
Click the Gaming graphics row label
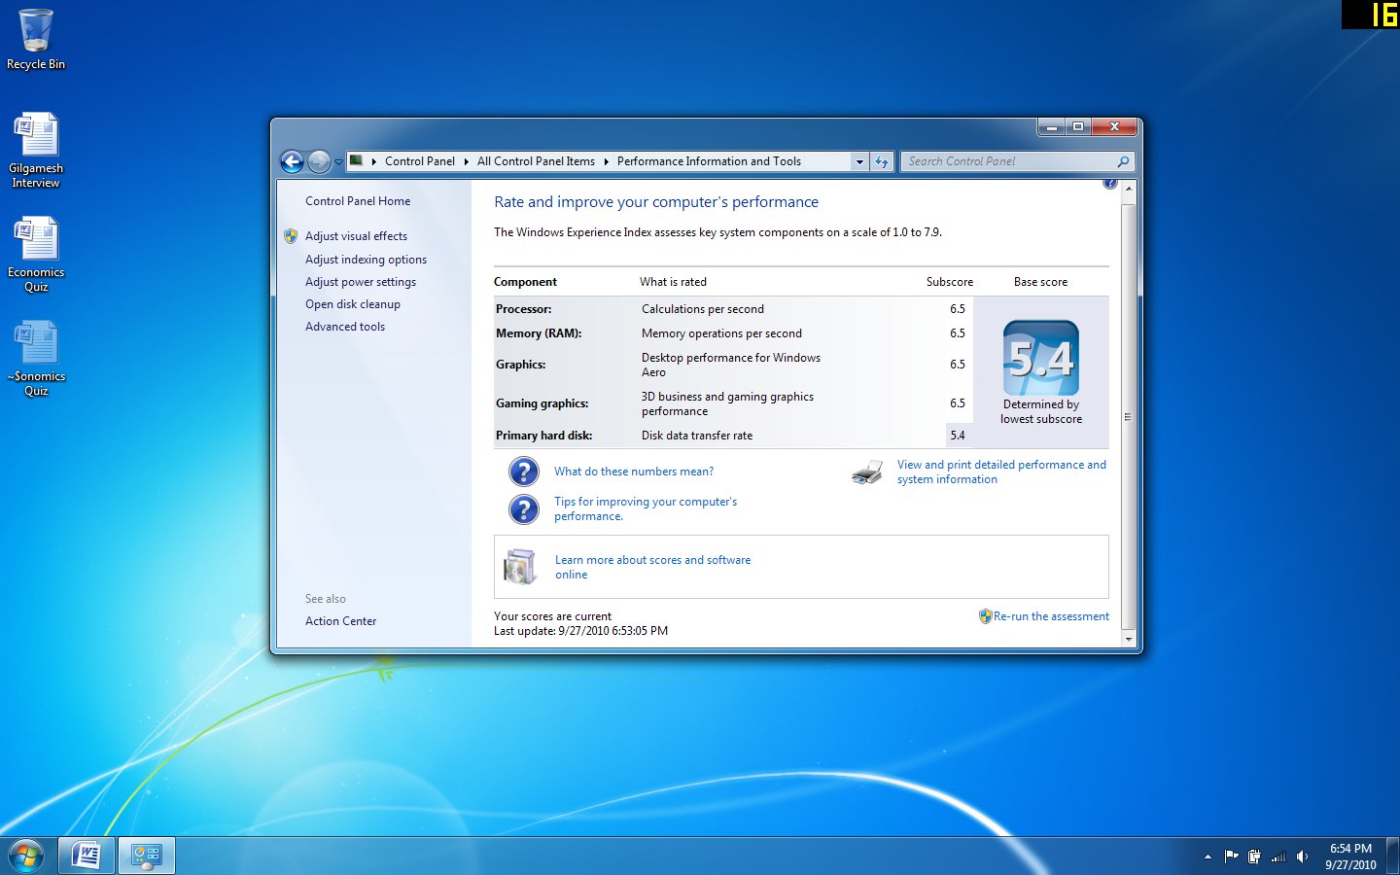(542, 403)
